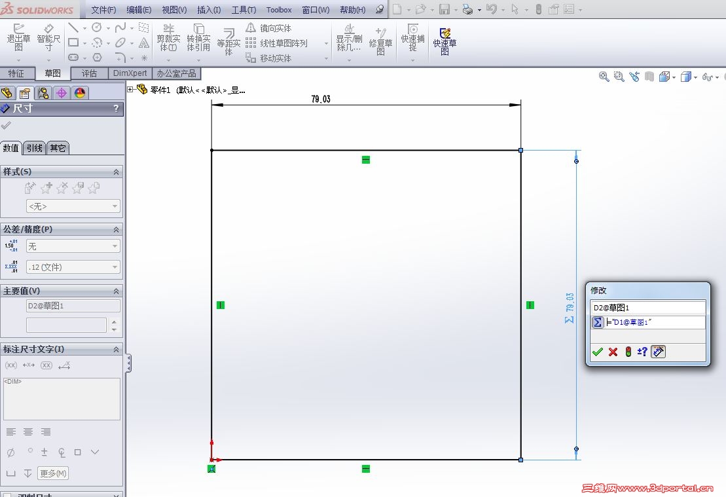Viewport: 726px width, 497px height.
Task: Collapse the 公差/精度(P) section
Action: 116,230
